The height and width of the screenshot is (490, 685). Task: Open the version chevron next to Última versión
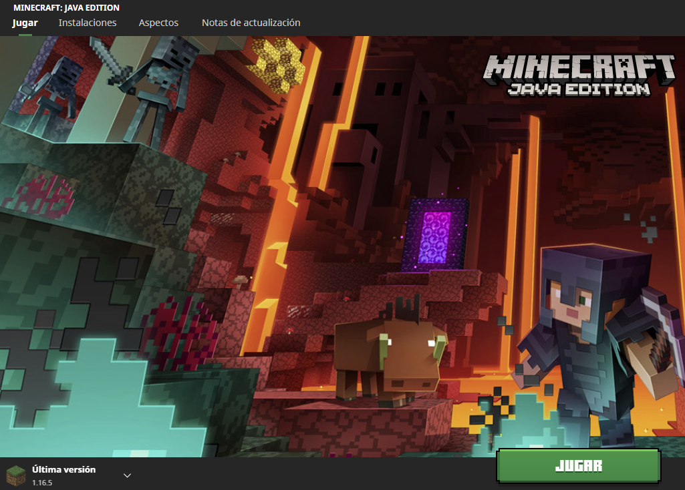tap(126, 474)
